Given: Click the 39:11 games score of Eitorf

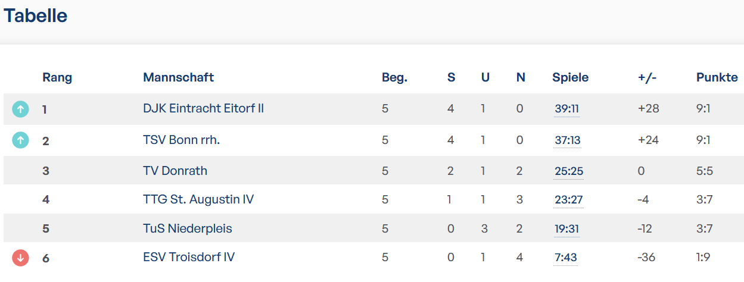Looking at the screenshot, I should click(x=566, y=109).
